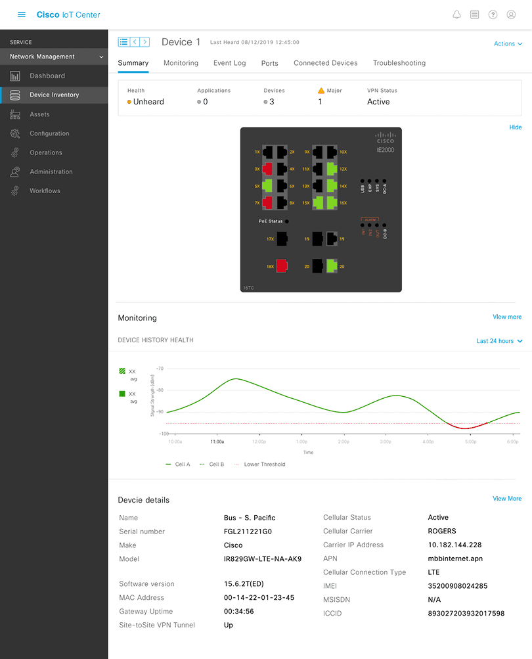Toggle the Cell B legend entry

[211, 465]
